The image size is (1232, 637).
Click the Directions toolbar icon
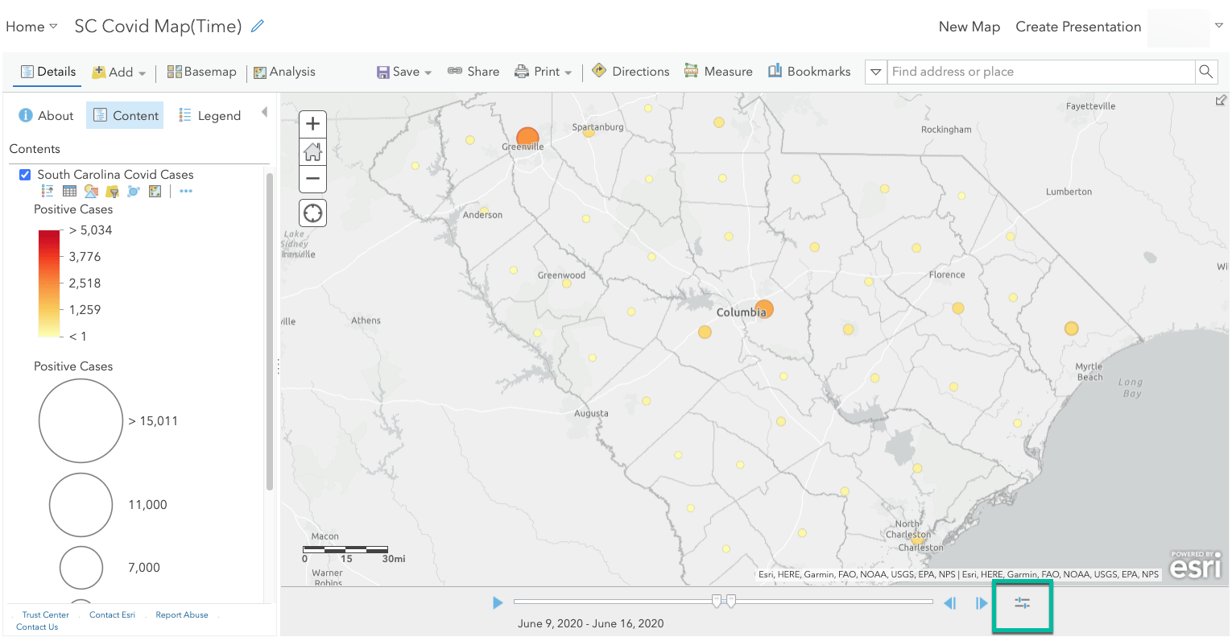[x=630, y=71]
